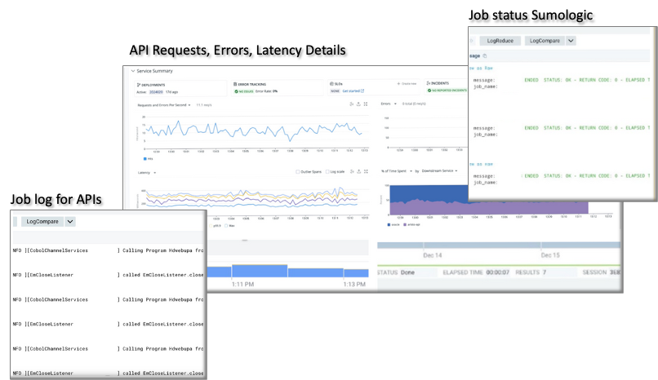This screenshot has height=380, width=658.
Task: Click external-link icon after Get started
Action: tap(362, 91)
